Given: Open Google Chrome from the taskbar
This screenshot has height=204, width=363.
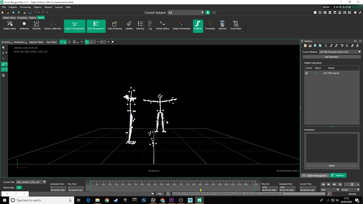Looking at the screenshot, I should (x=107, y=200).
